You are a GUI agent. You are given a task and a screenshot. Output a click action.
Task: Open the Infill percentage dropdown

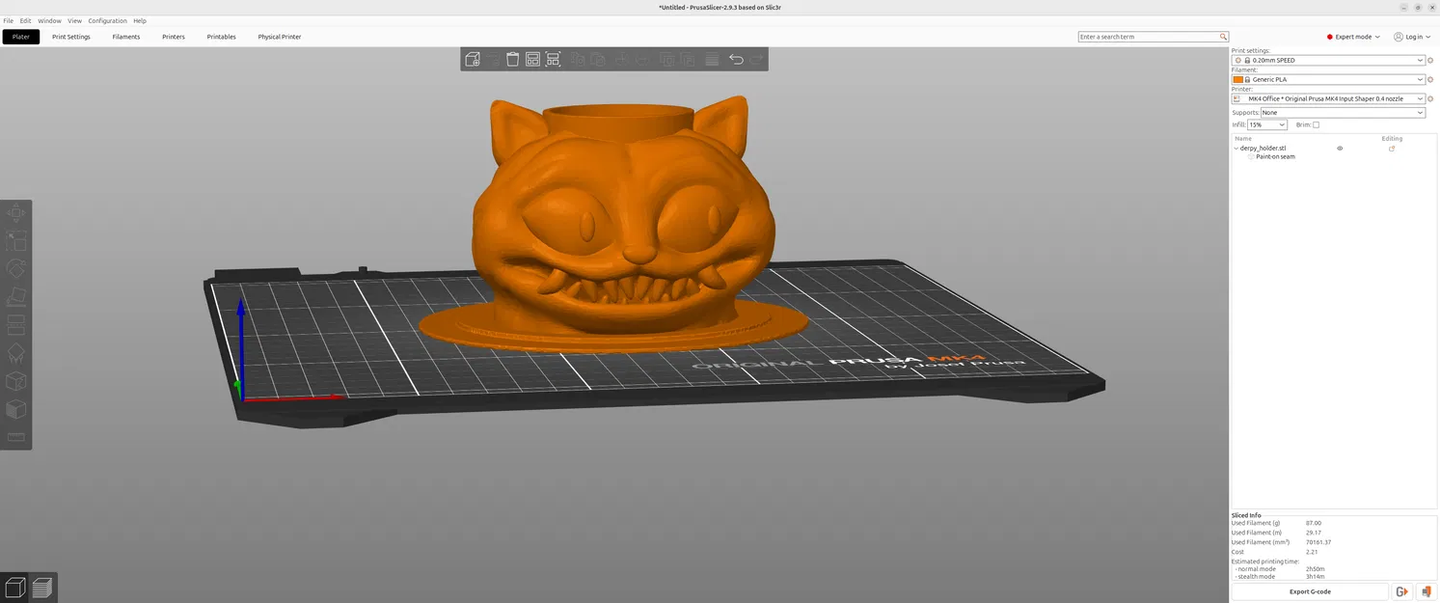1282,124
